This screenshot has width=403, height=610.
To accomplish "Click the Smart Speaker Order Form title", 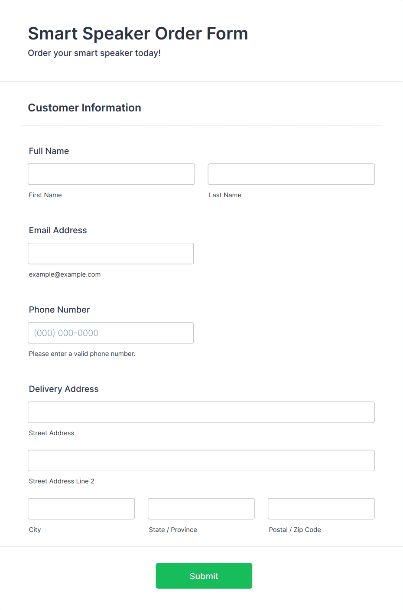I will [x=138, y=33].
